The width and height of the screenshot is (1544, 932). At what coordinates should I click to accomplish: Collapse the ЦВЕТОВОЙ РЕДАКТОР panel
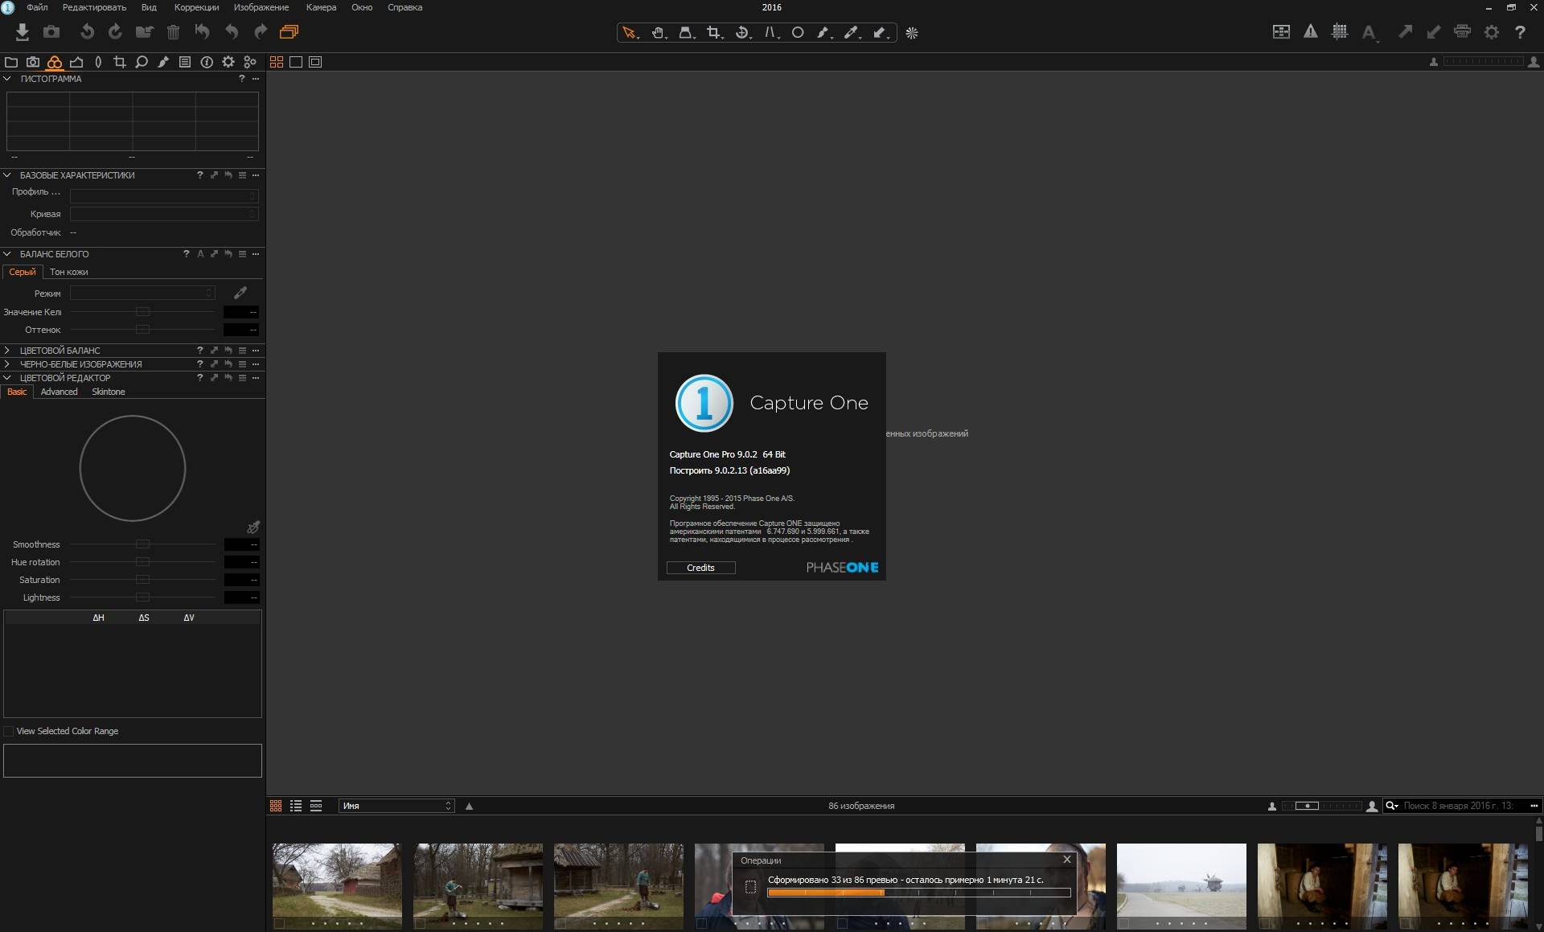coord(7,377)
